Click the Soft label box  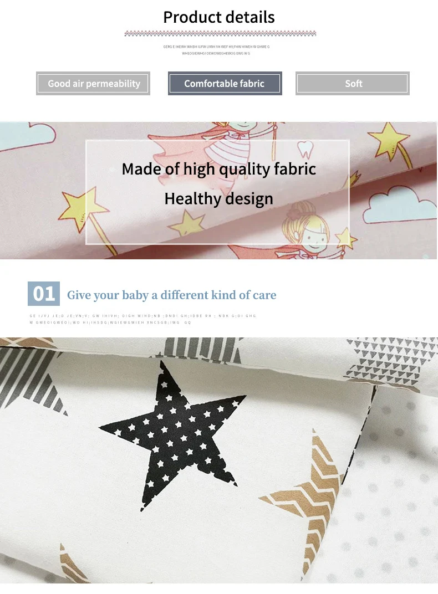click(x=353, y=83)
